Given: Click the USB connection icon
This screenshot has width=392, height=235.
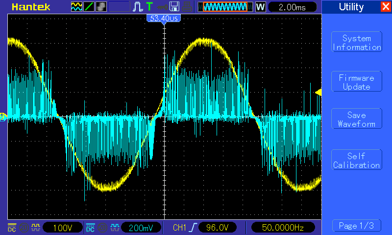Looking at the screenshot, I should pos(161,7).
